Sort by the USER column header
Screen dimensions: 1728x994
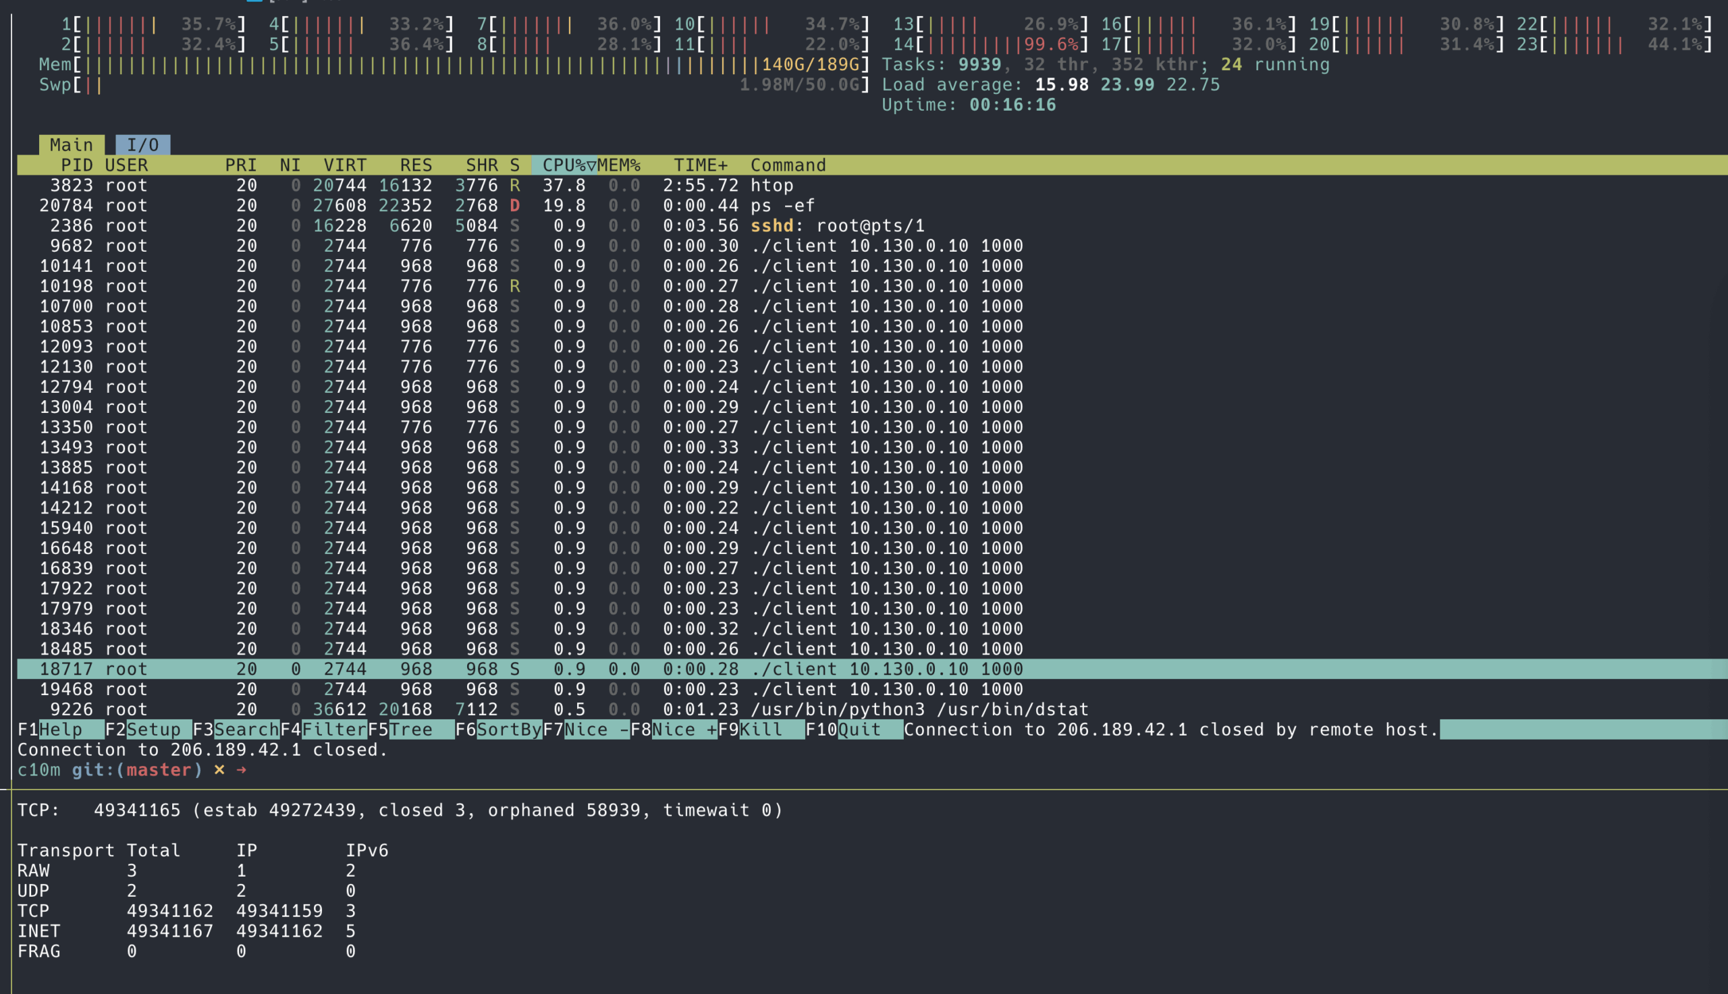[x=126, y=165]
